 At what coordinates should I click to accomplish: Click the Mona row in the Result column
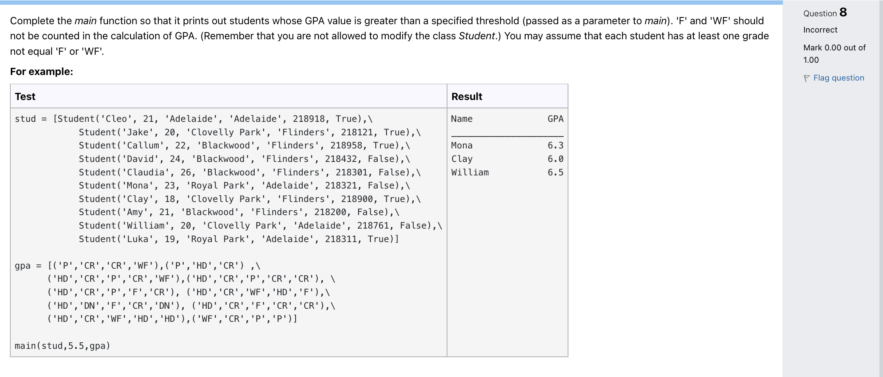(507, 145)
